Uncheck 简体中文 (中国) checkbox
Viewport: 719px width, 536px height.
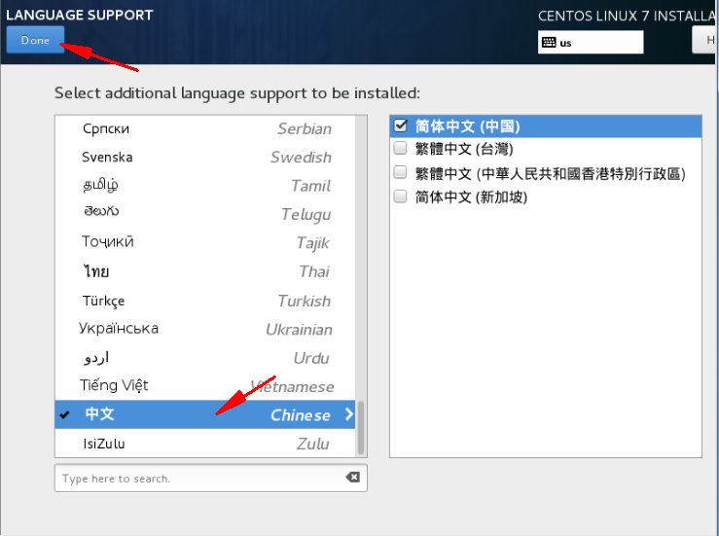[400, 125]
